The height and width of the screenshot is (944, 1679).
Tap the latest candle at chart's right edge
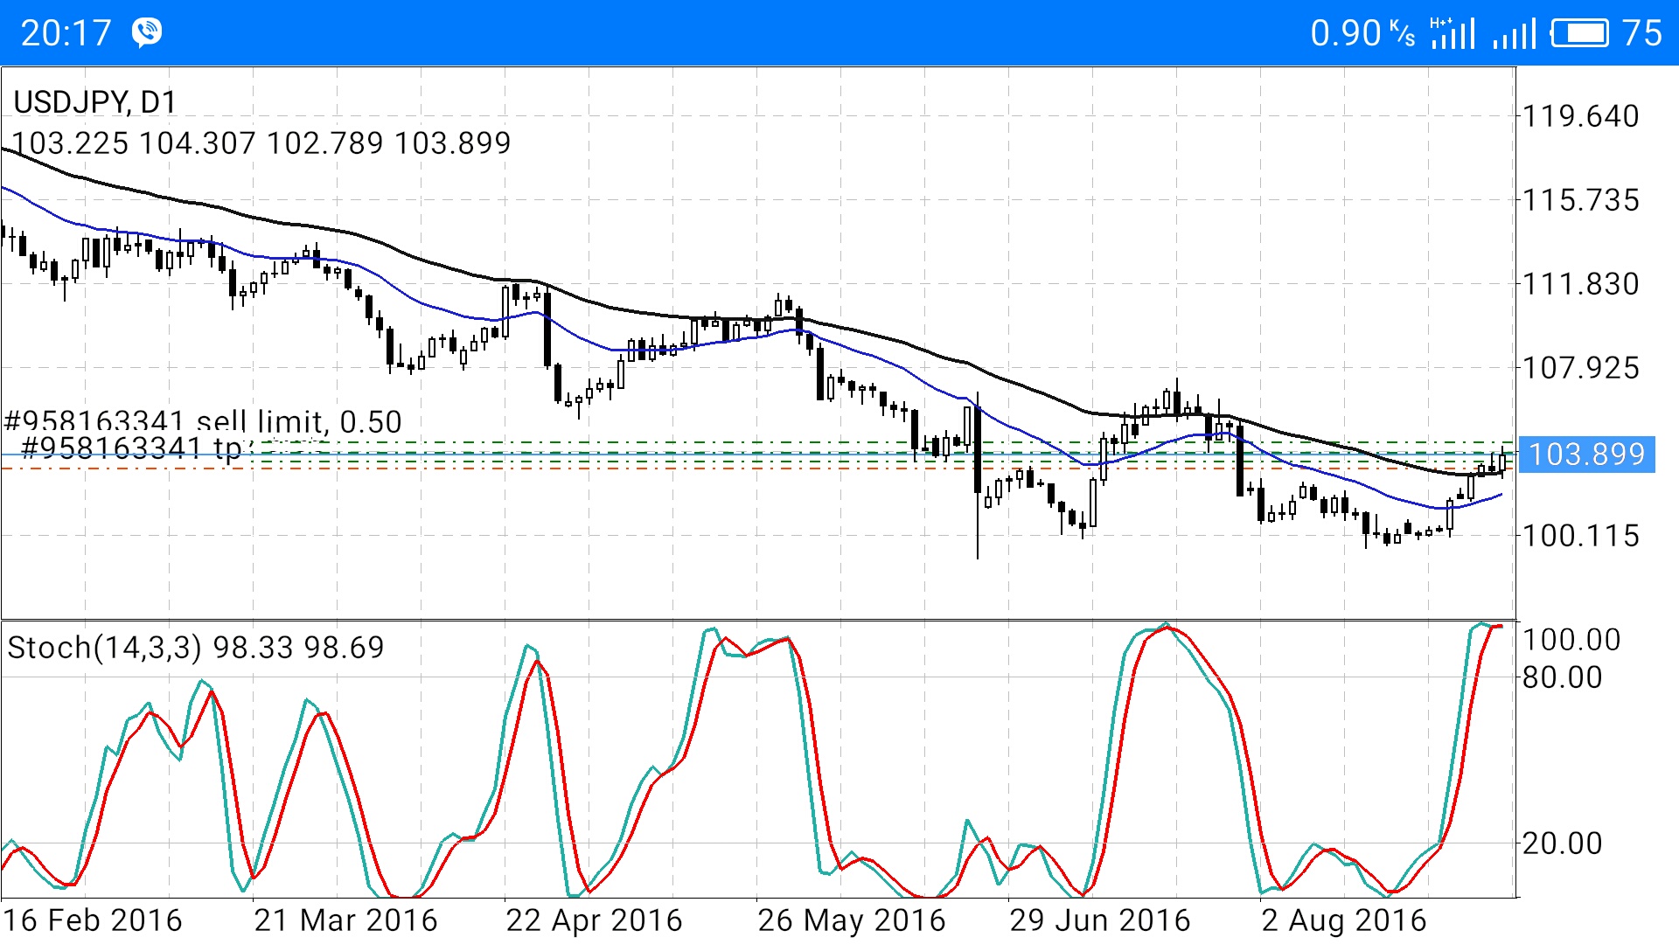click(x=1503, y=461)
